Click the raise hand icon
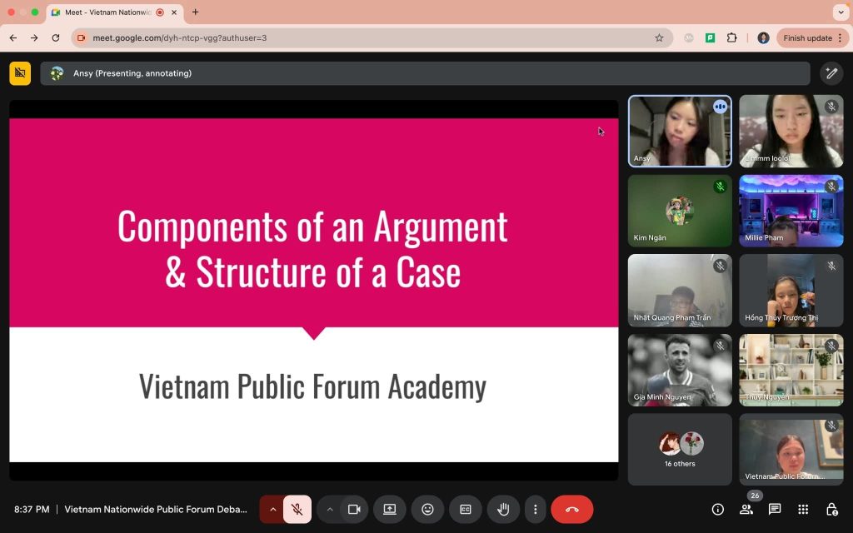The image size is (853, 533). point(503,510)
